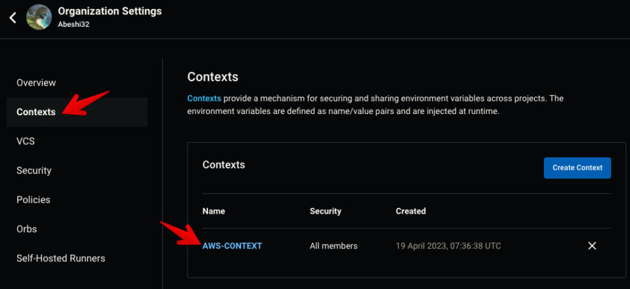
Task: Open the AWS-CONTEXT context link
Action: point(232,246)
